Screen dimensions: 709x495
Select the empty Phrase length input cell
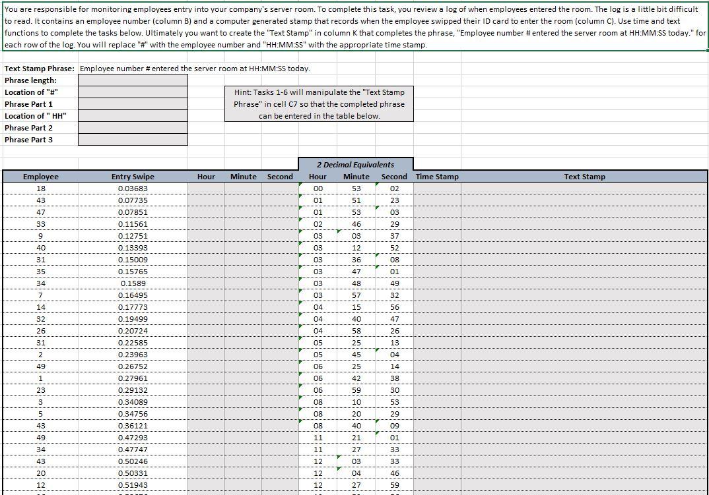click(133, 80)
